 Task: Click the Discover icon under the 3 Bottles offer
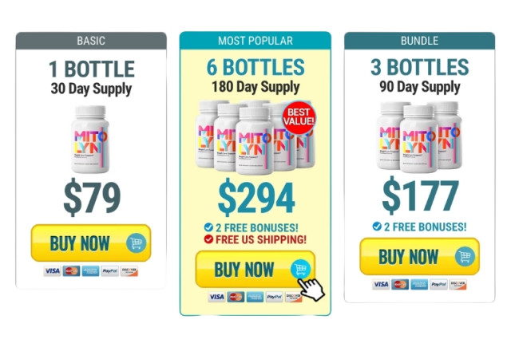pos(458,284)
